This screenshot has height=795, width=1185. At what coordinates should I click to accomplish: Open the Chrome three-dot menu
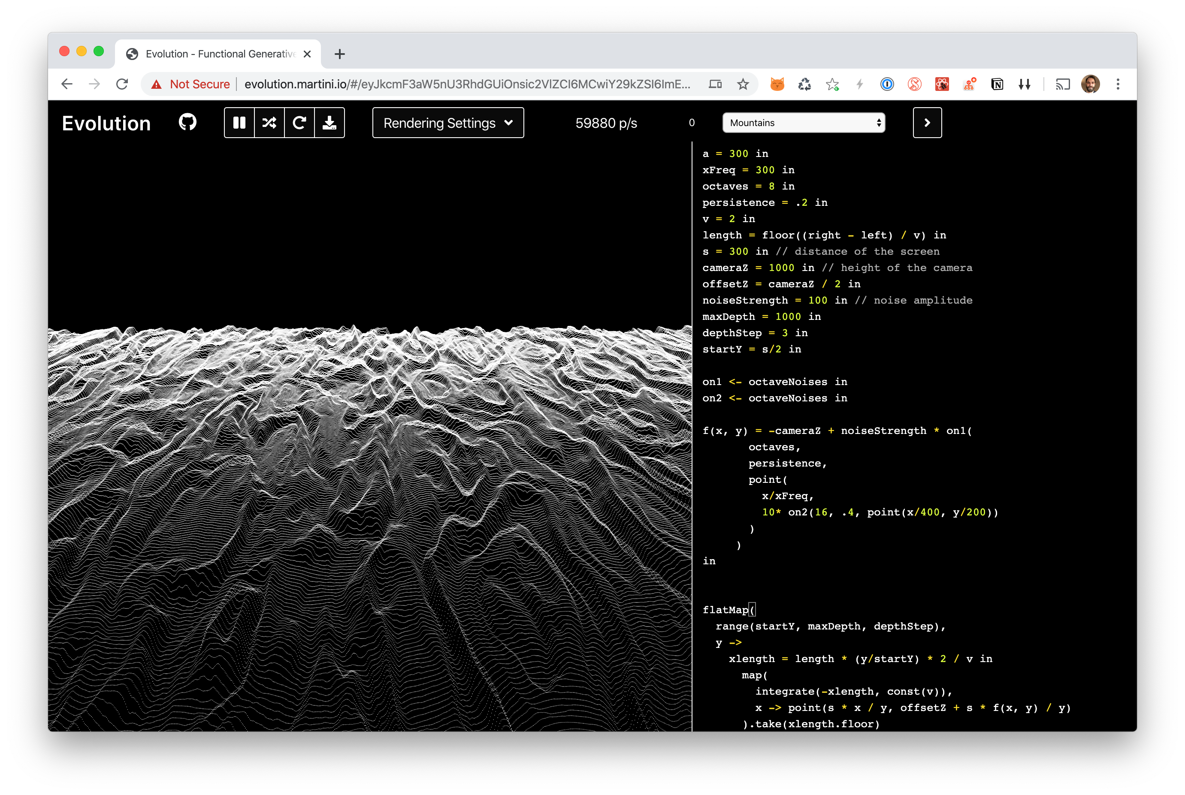1118,84
